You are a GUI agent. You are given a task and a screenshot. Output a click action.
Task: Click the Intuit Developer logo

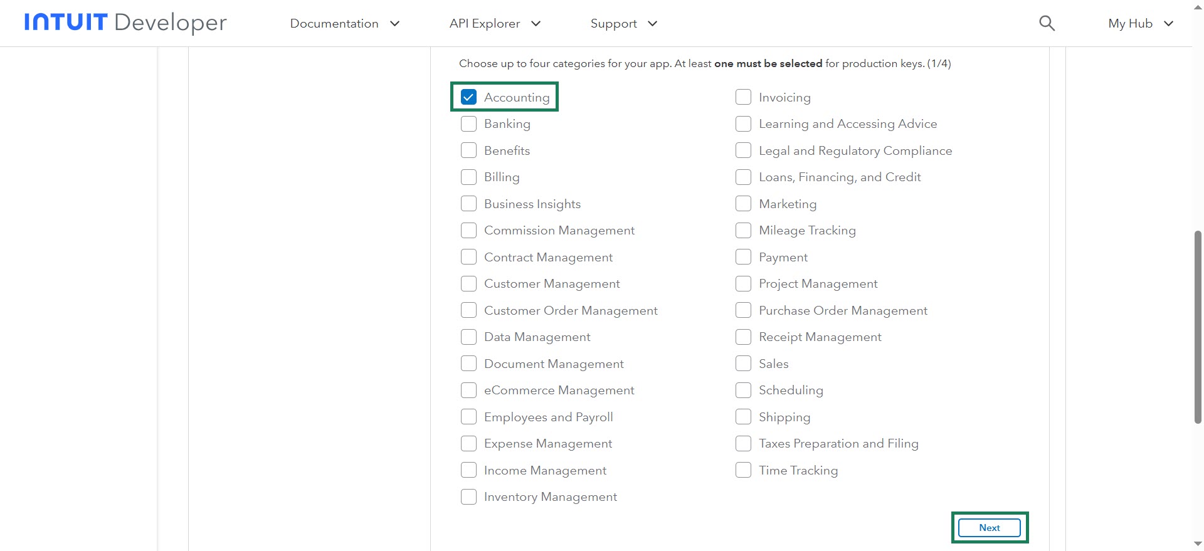click(x=125, y=23)
